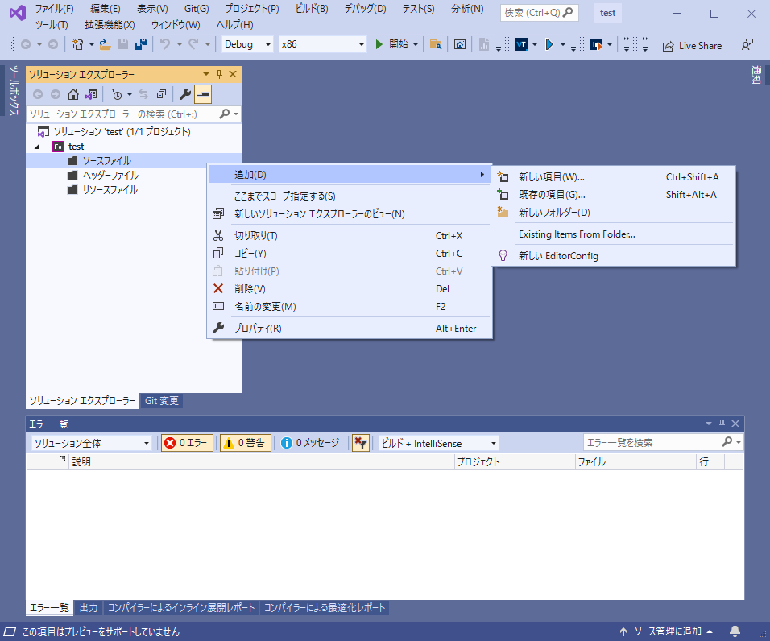Image resolution: width=770 pixels, height=641 pixels.
Task: Open New Project icon dropdown arrow
Action: (91, 44)
